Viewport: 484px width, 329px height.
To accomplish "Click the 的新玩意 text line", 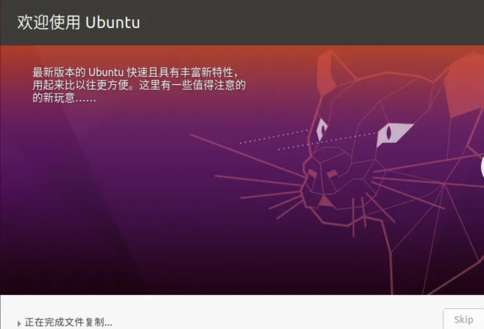I will pos(64,98).
